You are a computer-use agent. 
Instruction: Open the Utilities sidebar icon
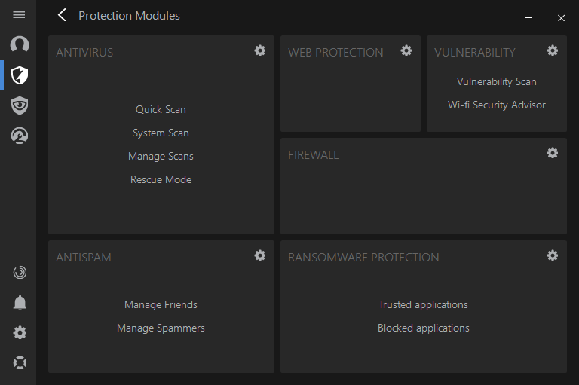[x=19, y=136]
